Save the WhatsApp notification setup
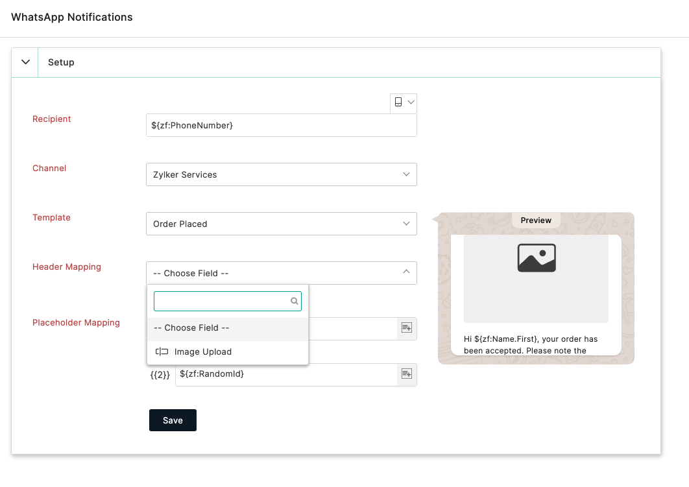 tap(173, 420)
